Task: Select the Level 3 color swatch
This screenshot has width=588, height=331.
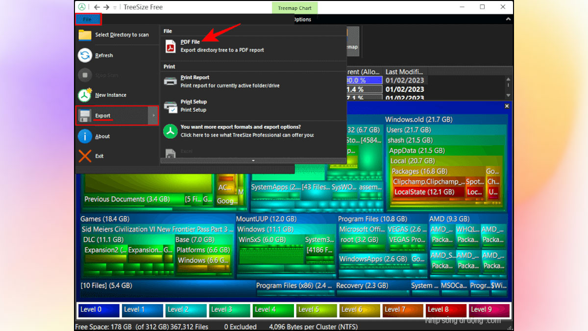Action: (x=229, y=310)
